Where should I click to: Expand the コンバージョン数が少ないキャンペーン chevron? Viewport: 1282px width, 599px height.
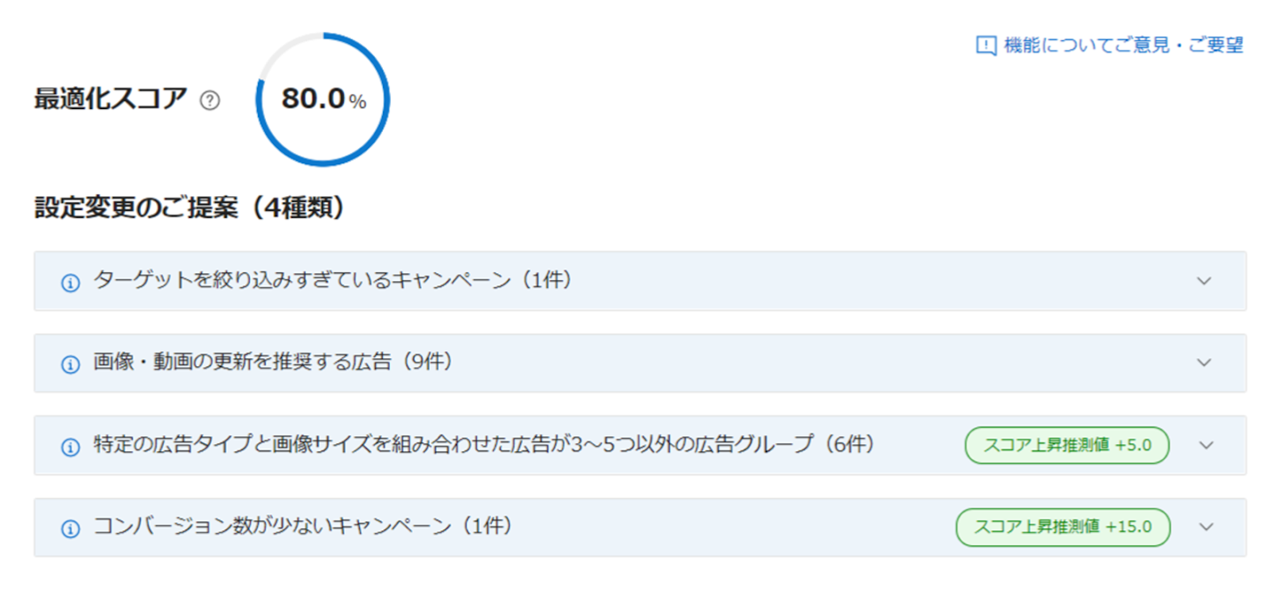(1206, 527)
